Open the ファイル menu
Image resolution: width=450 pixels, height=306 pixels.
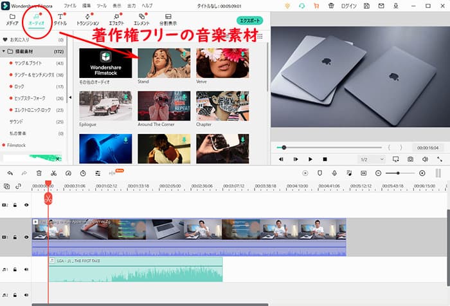click(69, 6)
